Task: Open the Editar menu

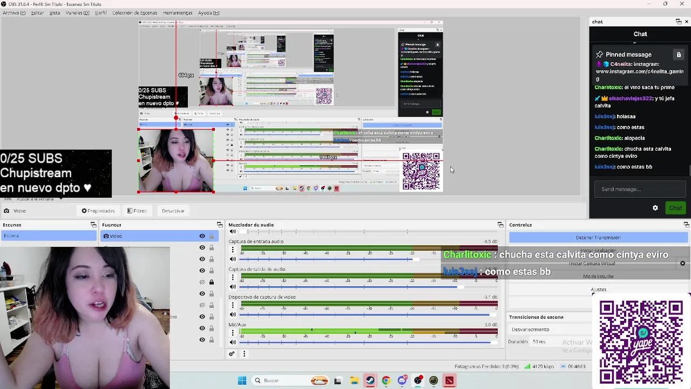Action: point(38,13)
